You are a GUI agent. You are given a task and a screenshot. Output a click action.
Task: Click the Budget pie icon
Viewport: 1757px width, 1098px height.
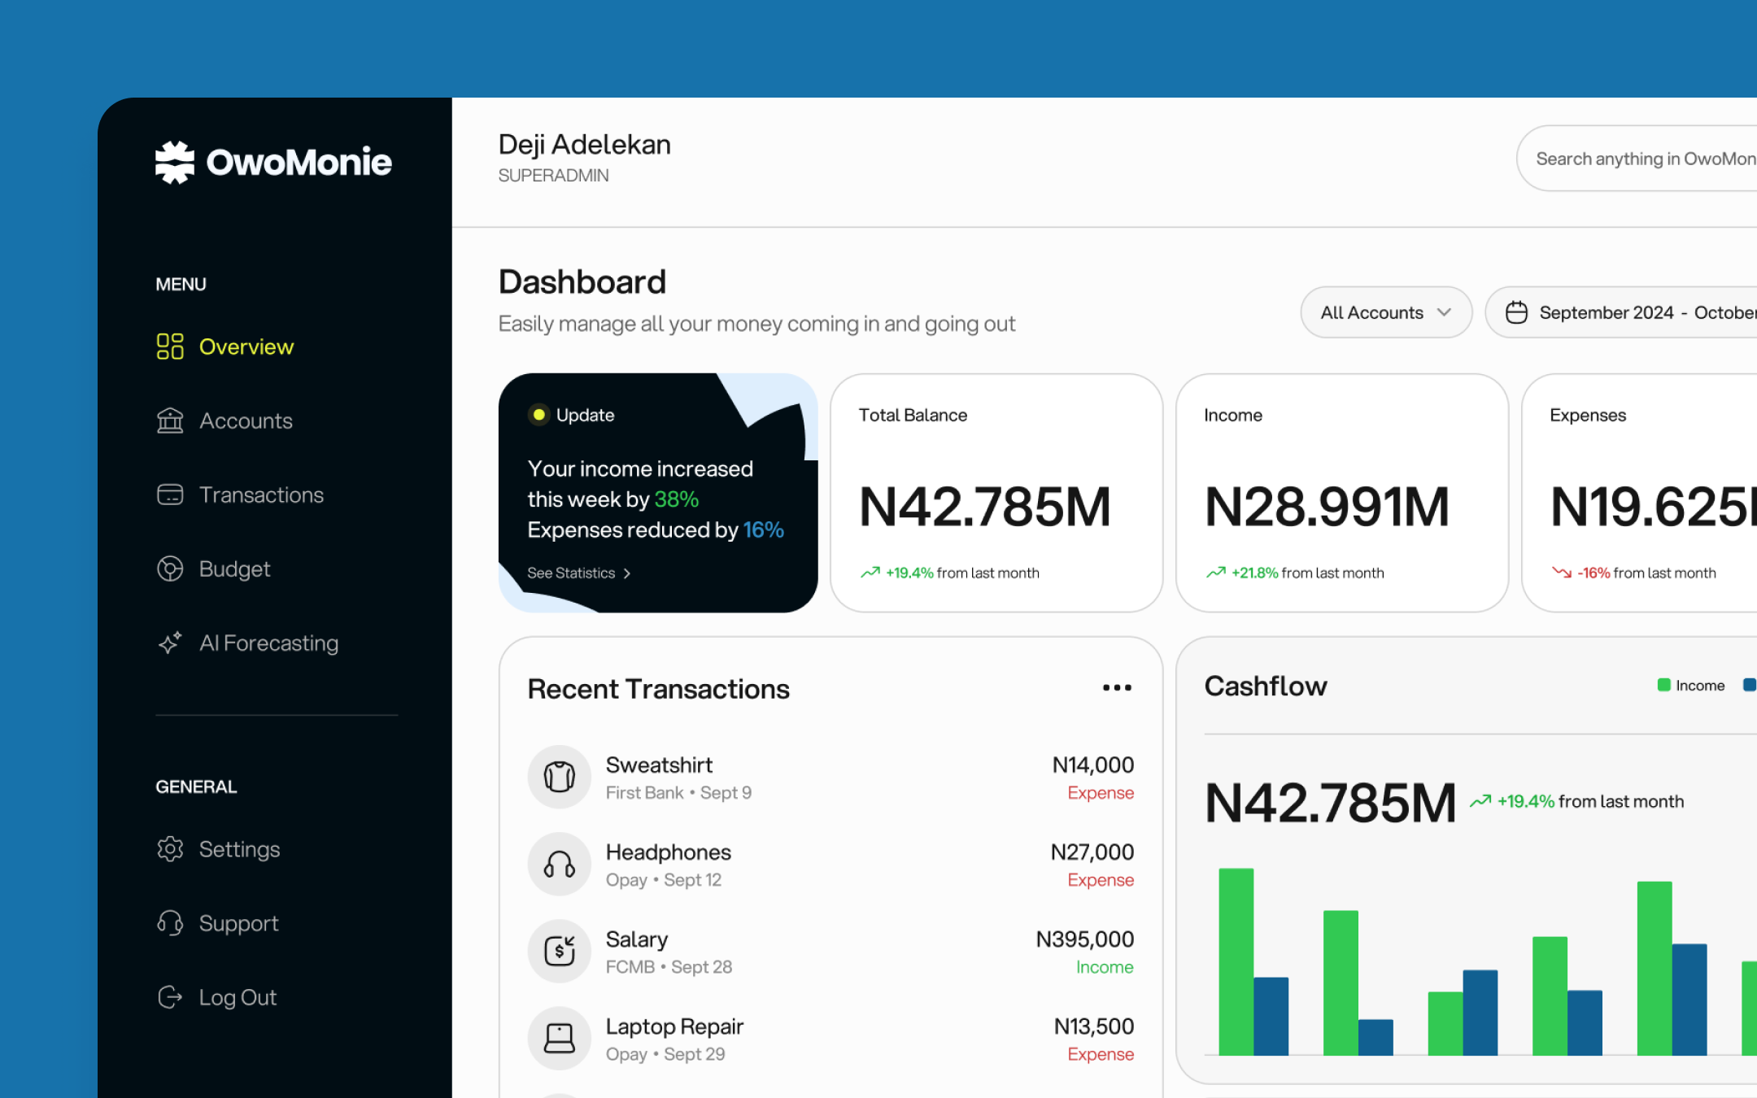coord(170,569)
